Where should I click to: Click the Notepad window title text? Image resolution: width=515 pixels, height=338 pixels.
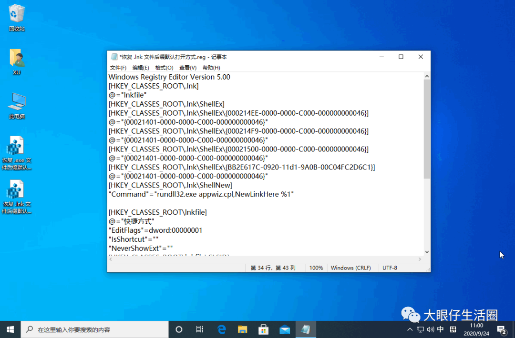click(x=173, y=57)
